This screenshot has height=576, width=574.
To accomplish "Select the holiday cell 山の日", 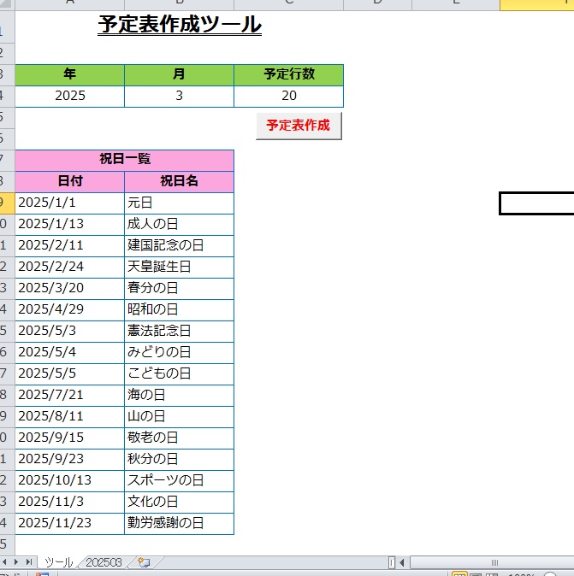I will coord(179,416).
